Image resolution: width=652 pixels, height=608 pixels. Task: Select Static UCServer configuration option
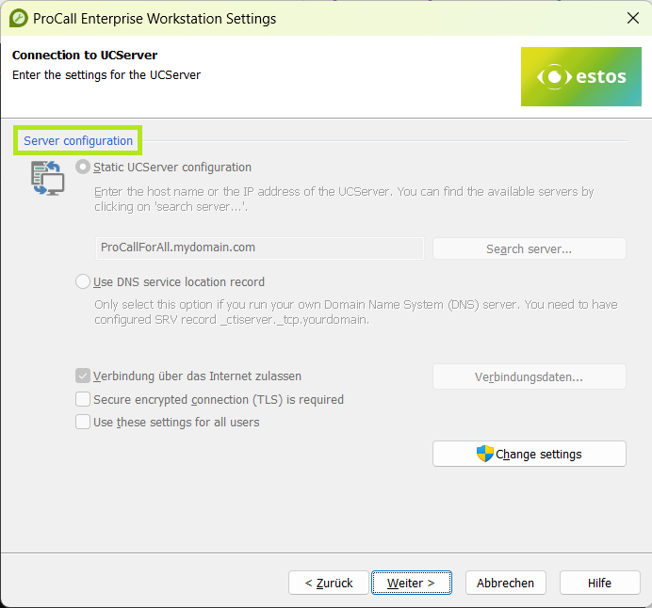(x=84, y=168)
